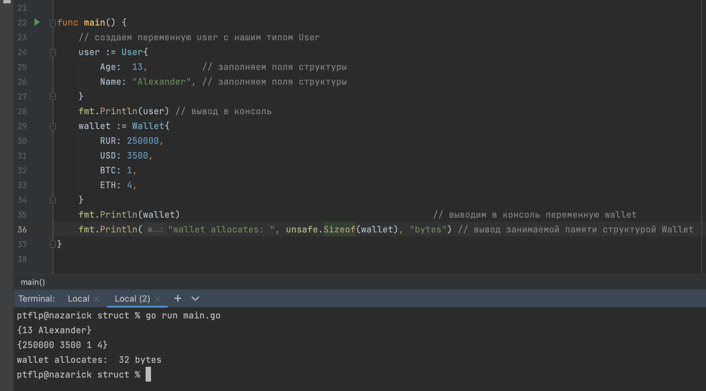Click line number 36 in the gutter
Viewport: 706px width, 391px height.
point(22,230)
